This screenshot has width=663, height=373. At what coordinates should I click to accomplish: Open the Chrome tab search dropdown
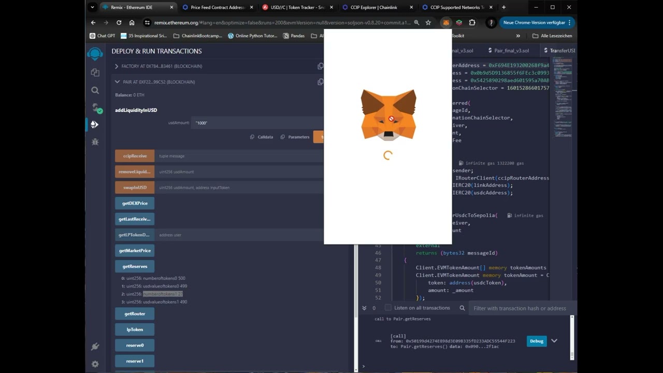click(x=92, y=7)
